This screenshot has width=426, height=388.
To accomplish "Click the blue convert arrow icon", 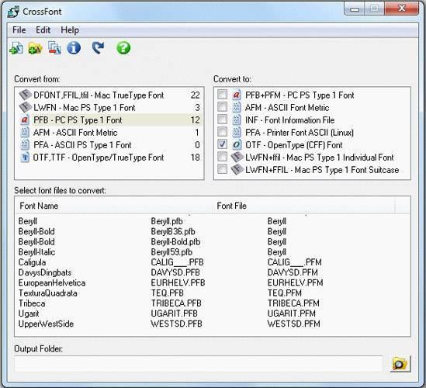I will pyautogui.click(x=98, y=48).
